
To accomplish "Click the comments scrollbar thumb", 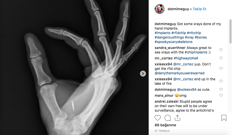I will coord(230,31).
